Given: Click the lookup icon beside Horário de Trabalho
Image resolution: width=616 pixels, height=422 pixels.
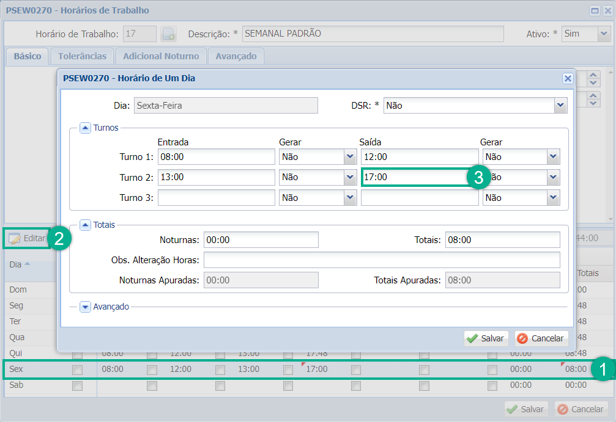Looking at the screenshot, I should click(x=168, y=34).
